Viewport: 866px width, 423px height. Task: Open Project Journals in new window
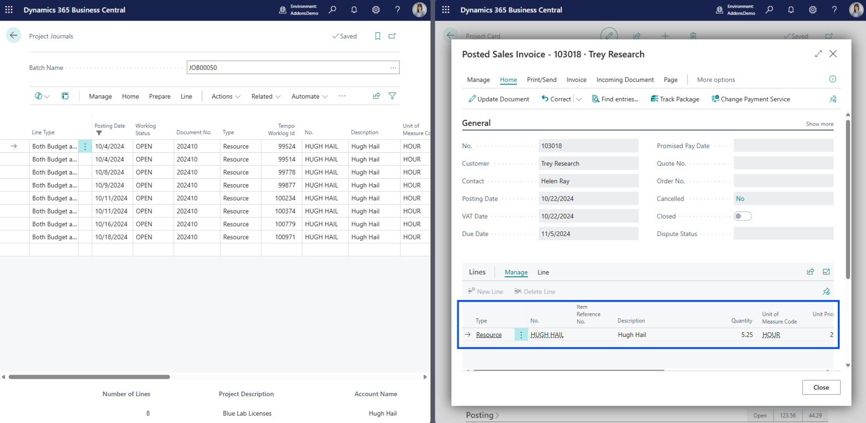pyautogui.click(x=392, y=36)
